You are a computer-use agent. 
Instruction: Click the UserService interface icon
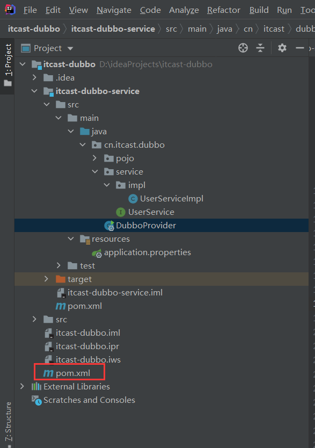point(120,212)
